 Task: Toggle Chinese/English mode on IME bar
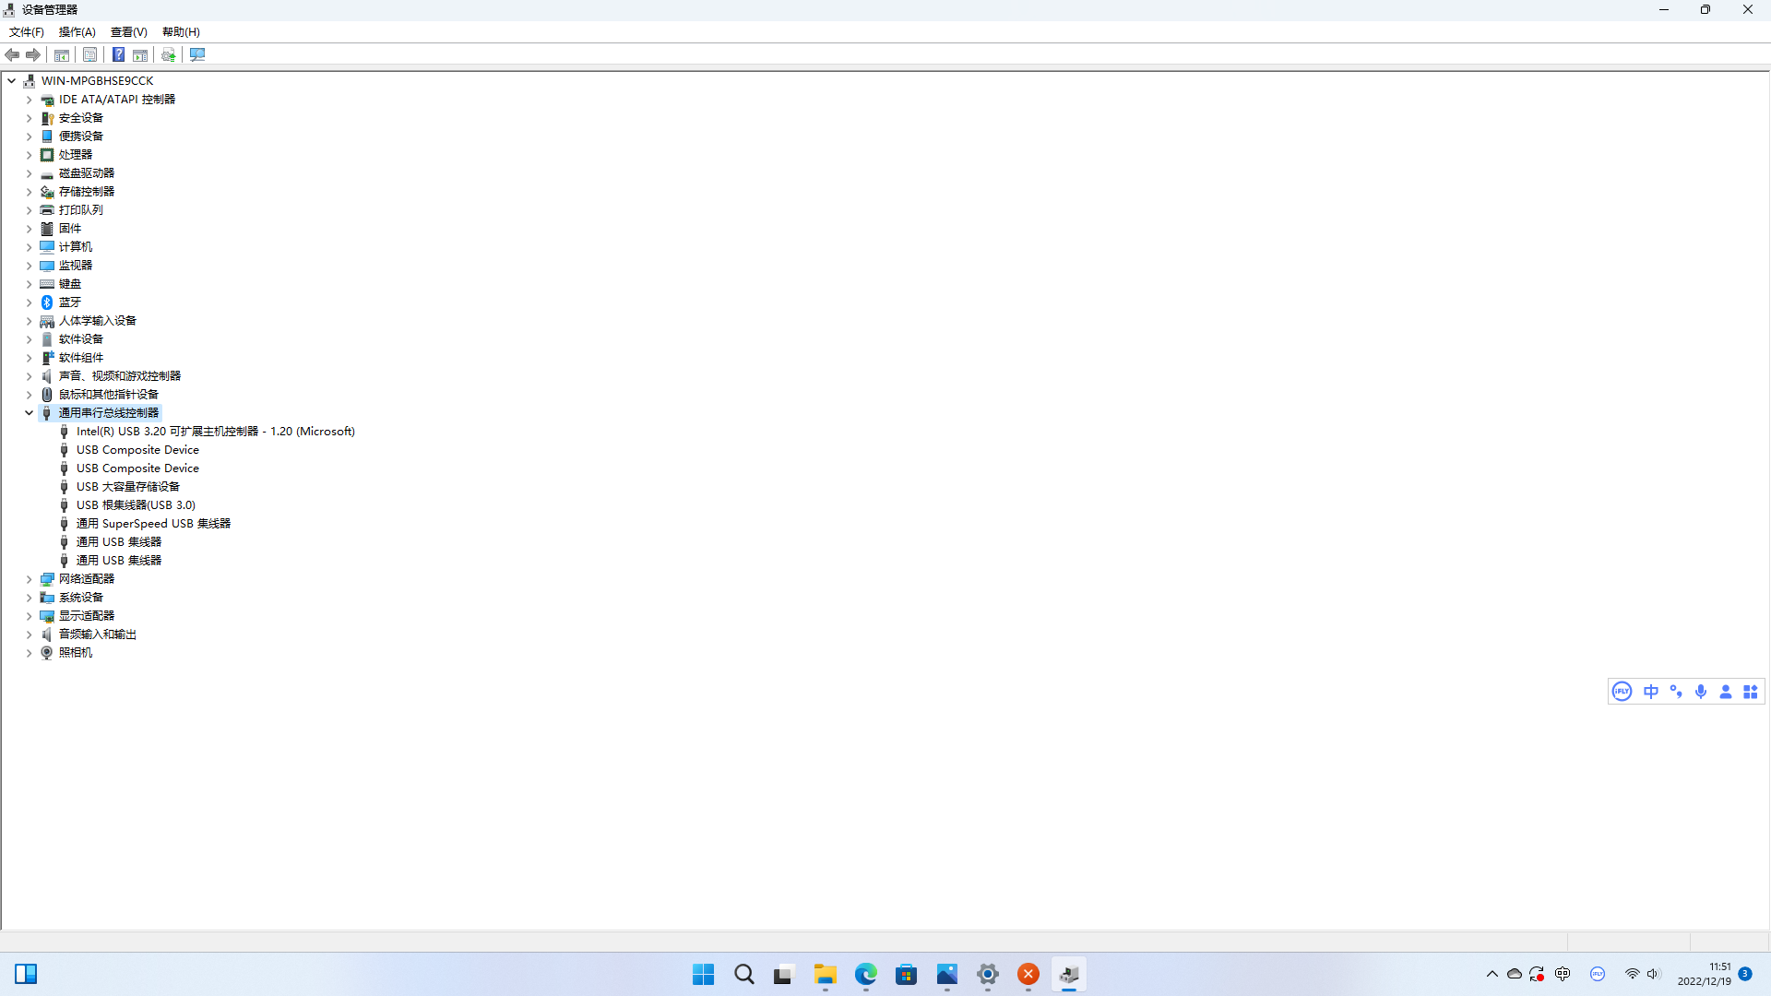pyautogui.click(x=1651, y=692)
